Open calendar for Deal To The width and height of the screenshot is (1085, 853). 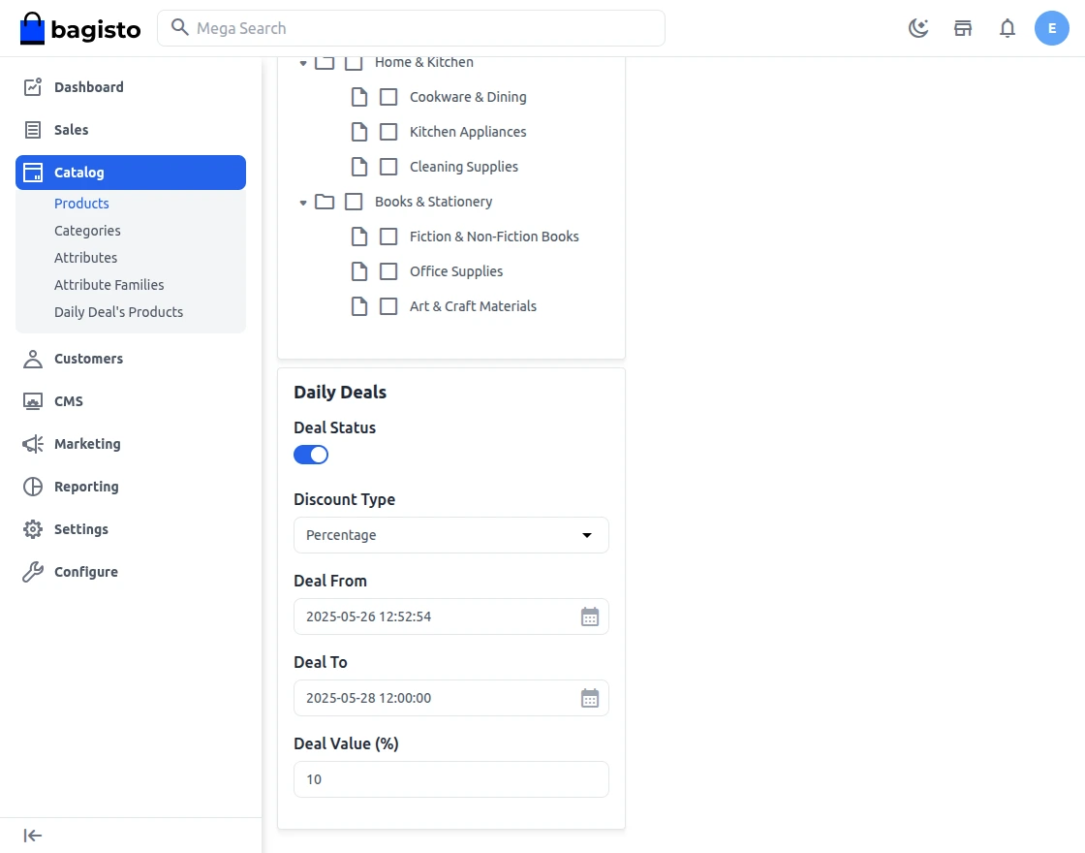point(590,698)
